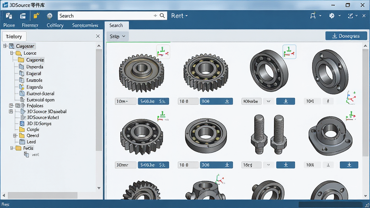Click the plus icon in Search box
Image resolution: width=370 pixels, height=208 pixels.
click(155, 16)
